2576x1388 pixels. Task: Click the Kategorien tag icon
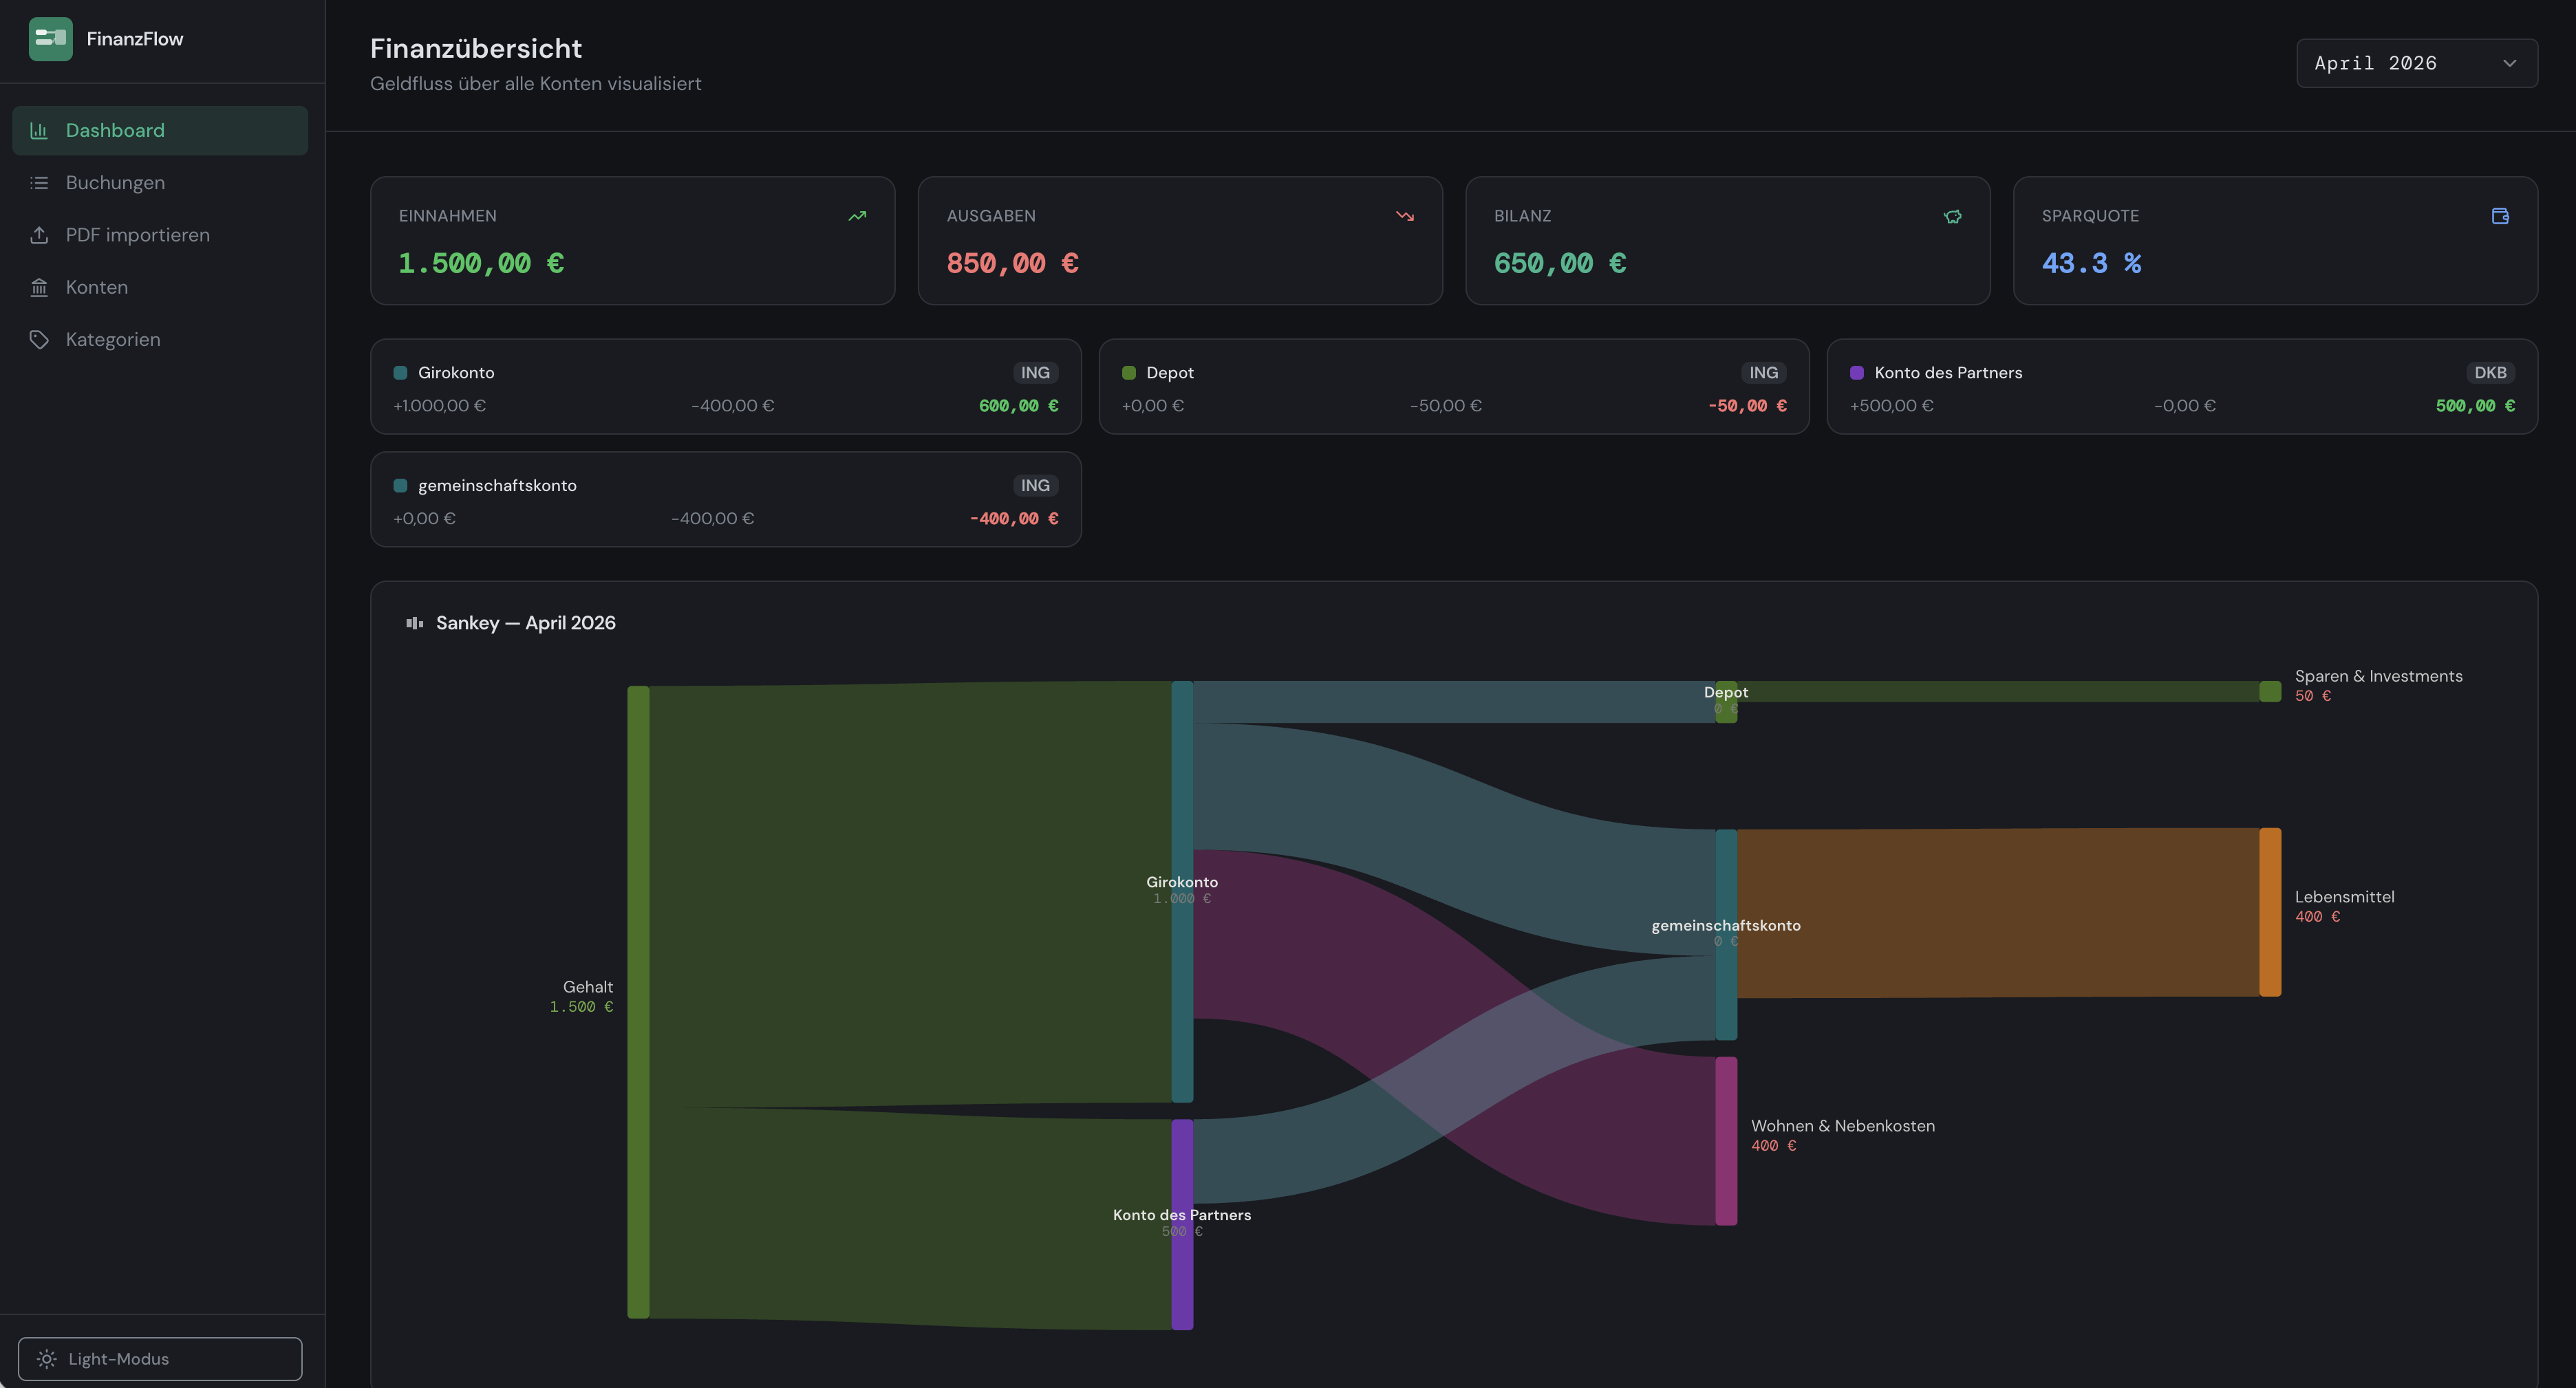click(39, 339)
